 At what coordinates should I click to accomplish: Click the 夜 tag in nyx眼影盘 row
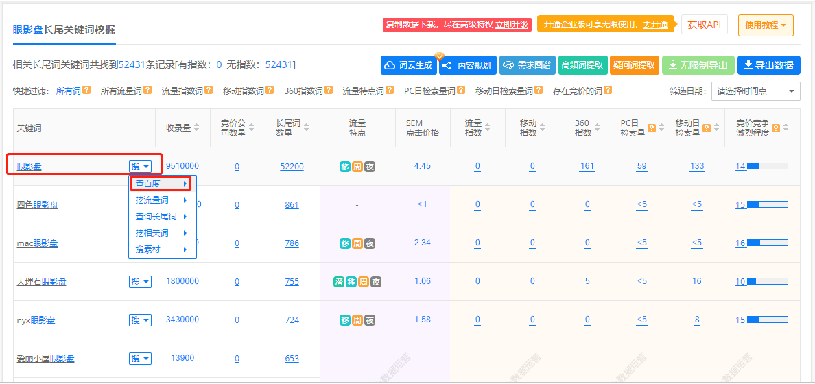(x=370, y=320)
